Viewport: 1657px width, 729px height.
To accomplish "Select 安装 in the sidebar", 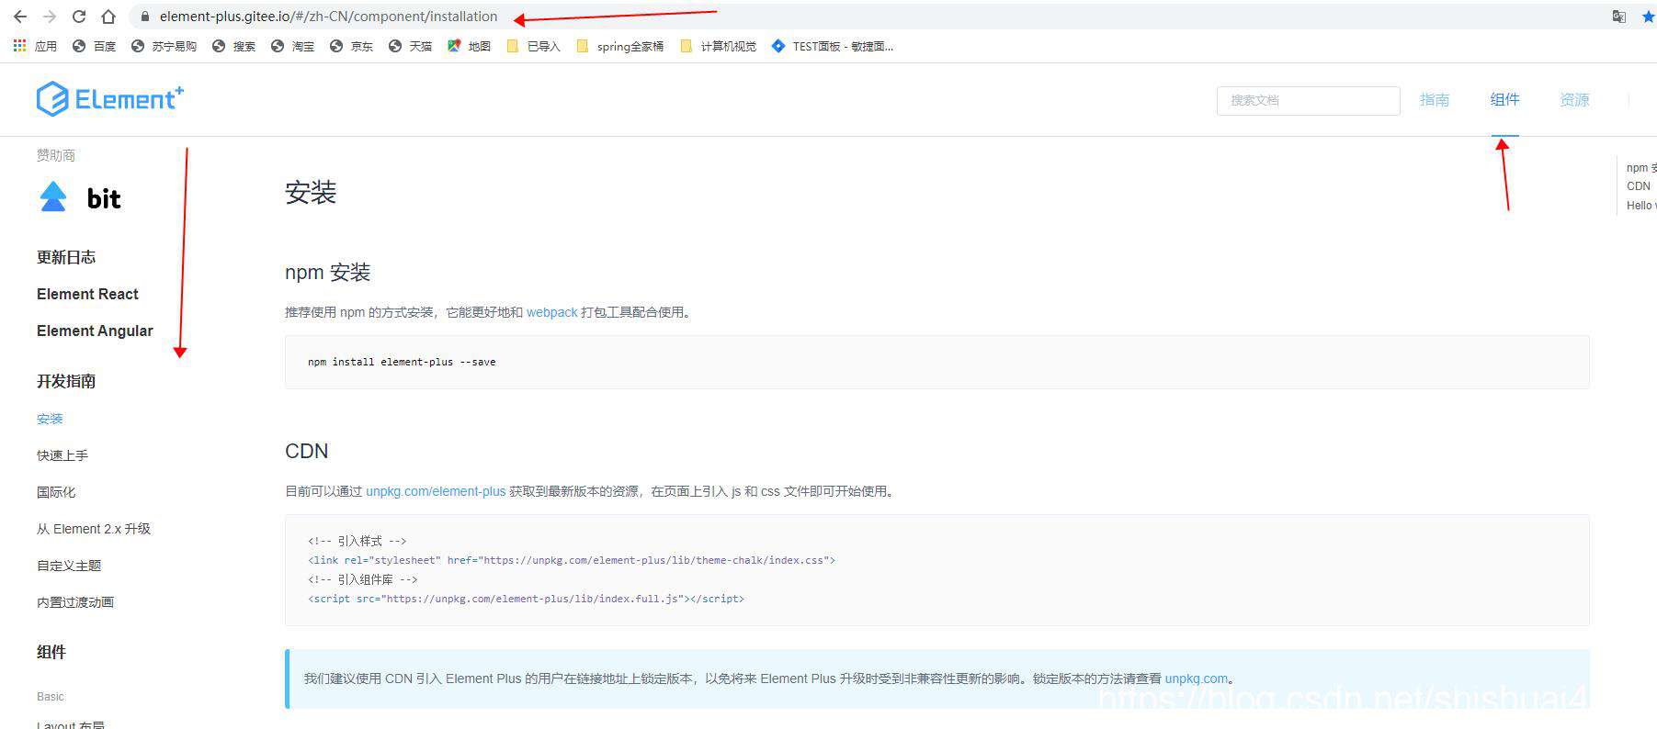I will click(50, 419).
